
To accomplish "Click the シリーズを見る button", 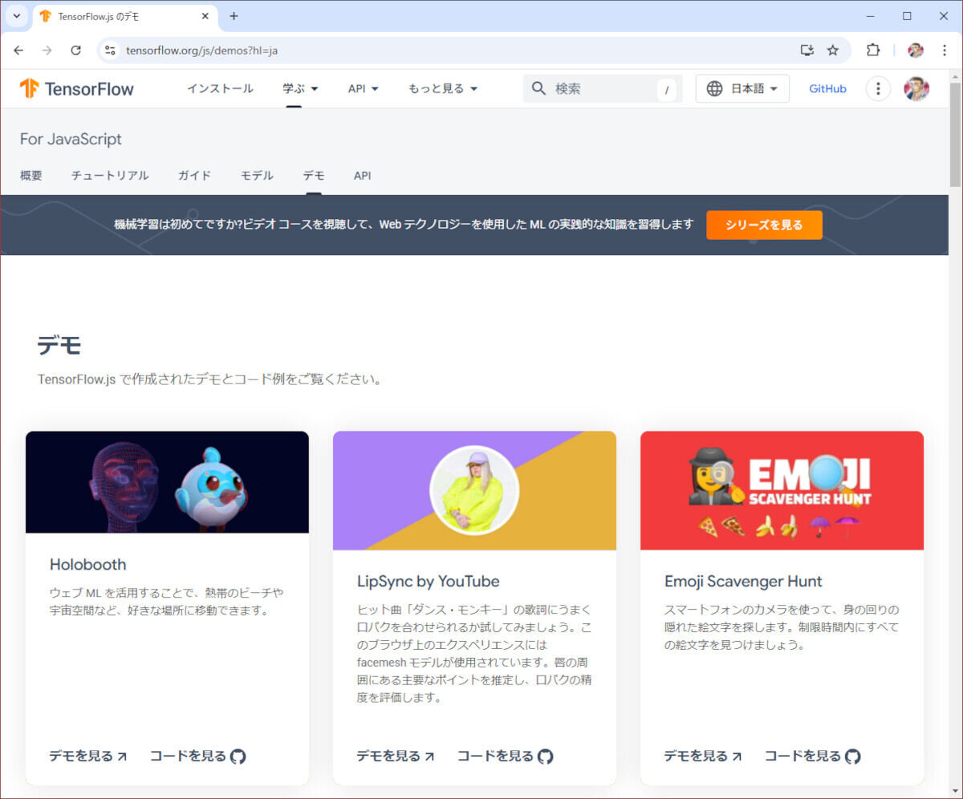I will click(764, 225).
